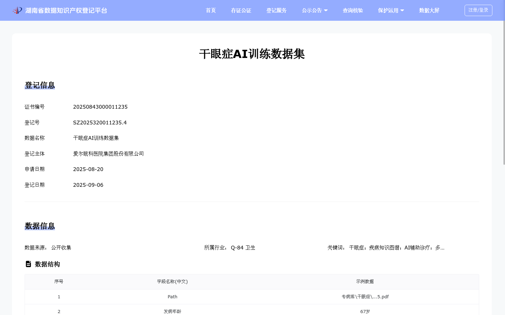Viewport: 505px width, 315px height.
Task: Click the 67岁 sample data cell
Action: pos(365,312)
